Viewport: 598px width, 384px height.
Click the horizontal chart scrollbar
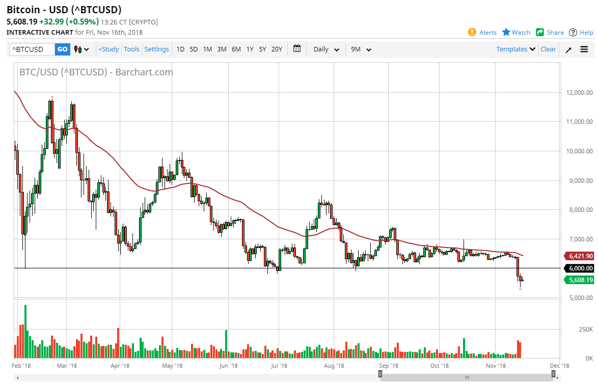[x=467, y=377]
